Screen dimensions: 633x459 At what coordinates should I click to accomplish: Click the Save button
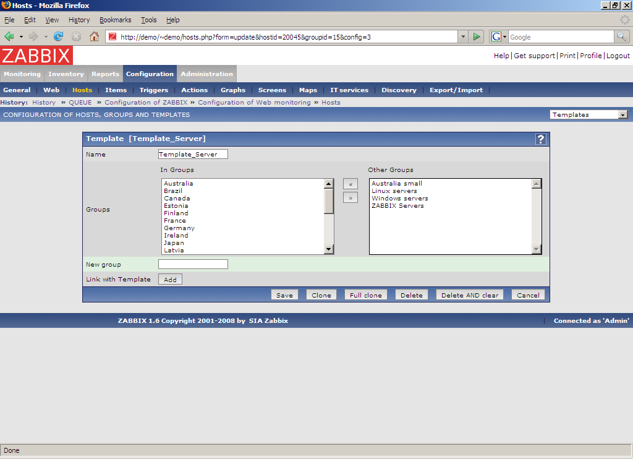pos(284,295)
